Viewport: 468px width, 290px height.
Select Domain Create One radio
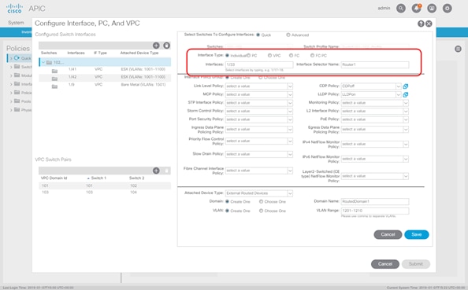pos(227,201)
